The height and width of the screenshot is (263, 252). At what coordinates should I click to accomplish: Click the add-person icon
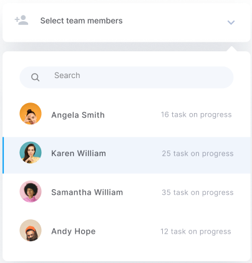(x=21, y=20)
